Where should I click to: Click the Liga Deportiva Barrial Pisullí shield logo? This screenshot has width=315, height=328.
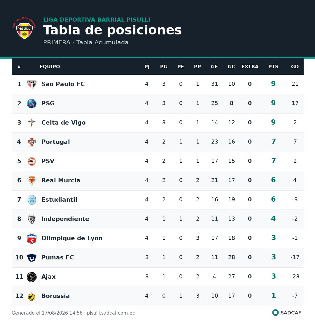tap(24, 28)
